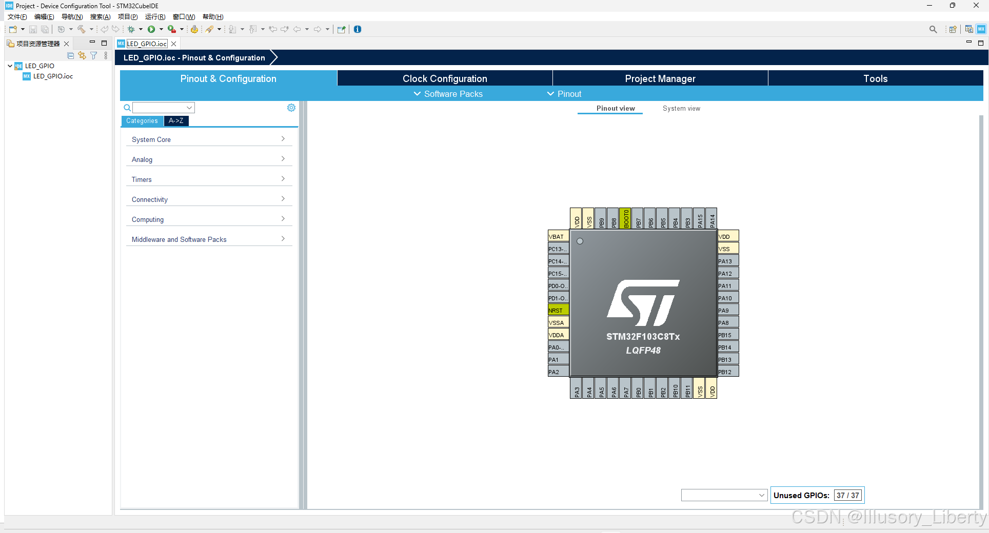The width and height of the screenshot is (989, 533).
Task: Select the Pinout & Configuration tab
Action: coord(228,78)
